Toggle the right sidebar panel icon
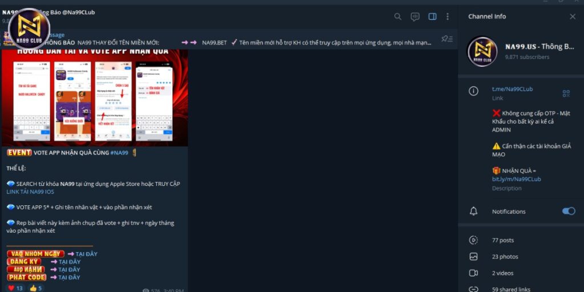 click(x=432, y=17)
